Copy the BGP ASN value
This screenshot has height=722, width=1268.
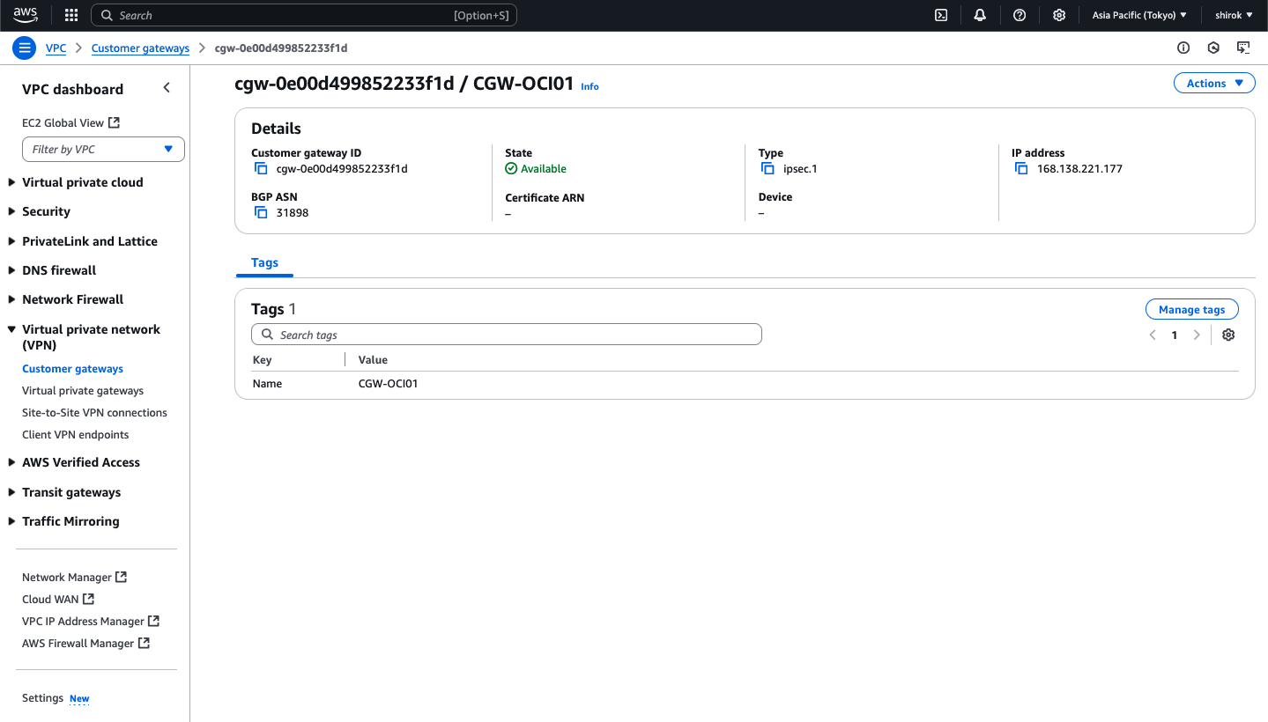[x=261, y=212]
